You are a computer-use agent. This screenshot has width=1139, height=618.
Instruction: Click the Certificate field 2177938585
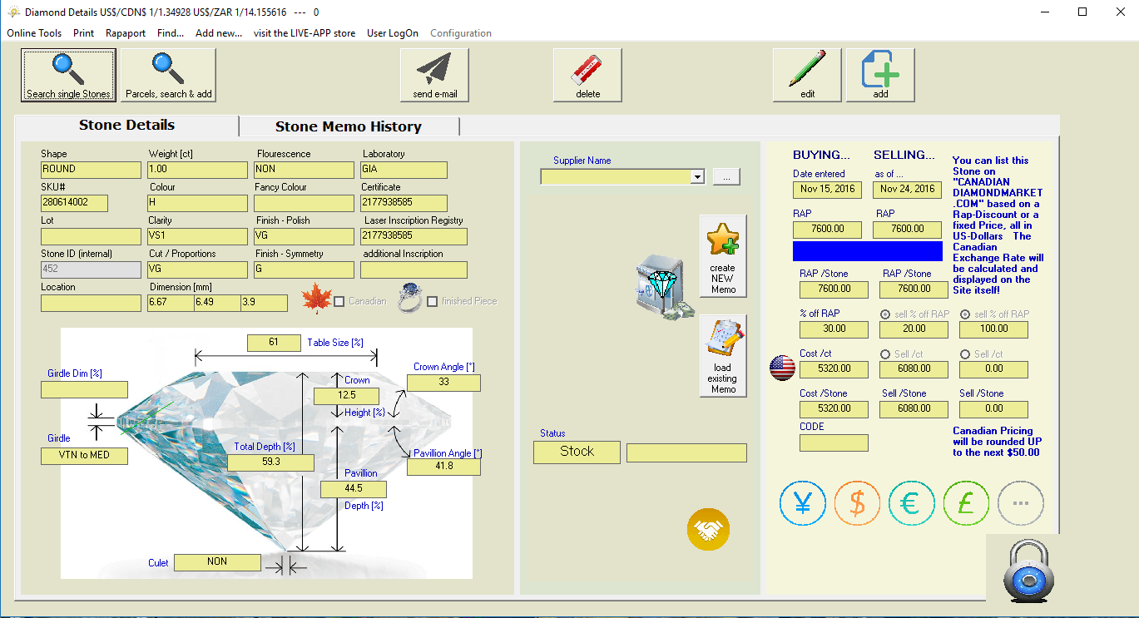(404, 203)
